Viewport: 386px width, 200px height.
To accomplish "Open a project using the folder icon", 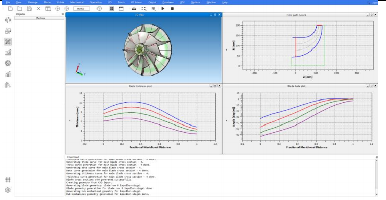I will [x=20, y=8].
